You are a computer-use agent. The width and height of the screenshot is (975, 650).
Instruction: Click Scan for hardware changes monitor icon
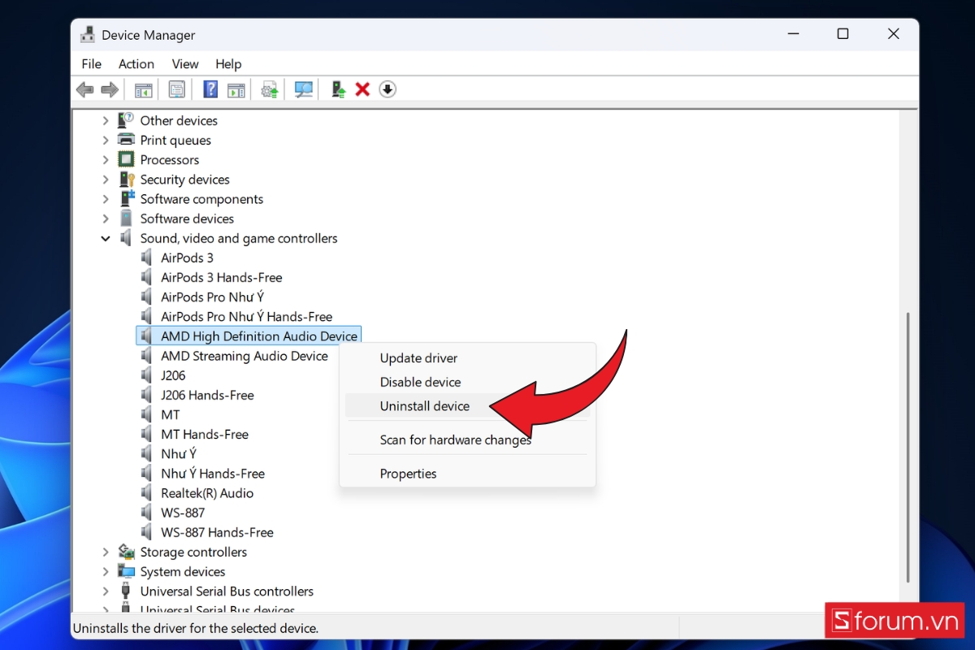304,89
